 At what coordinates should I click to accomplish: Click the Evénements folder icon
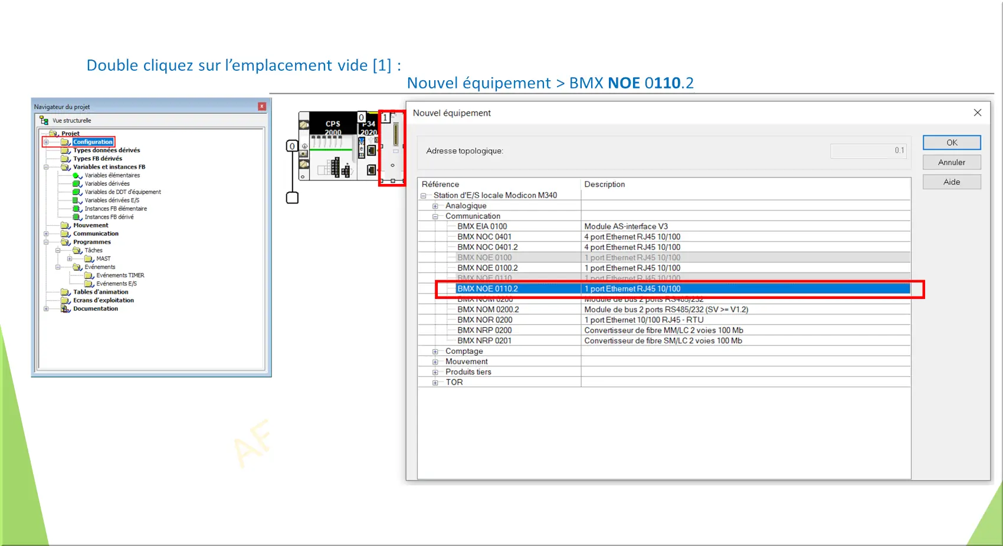click(x=77, y=267)
